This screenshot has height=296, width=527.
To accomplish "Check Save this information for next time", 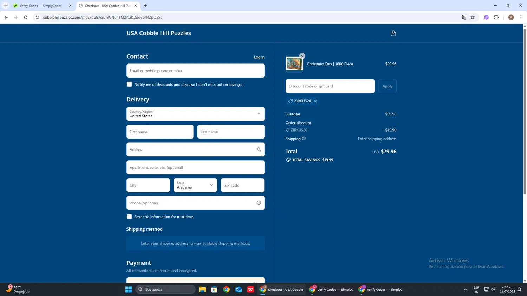I will (129, 216).
